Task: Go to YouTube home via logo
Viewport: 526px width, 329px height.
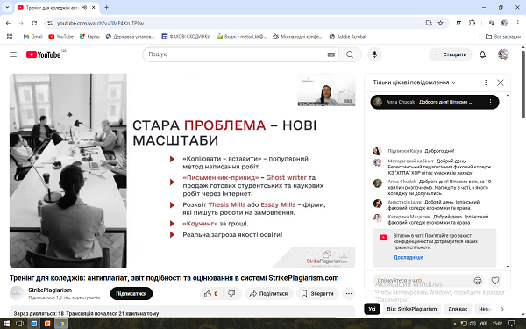Action: (44, 54)
